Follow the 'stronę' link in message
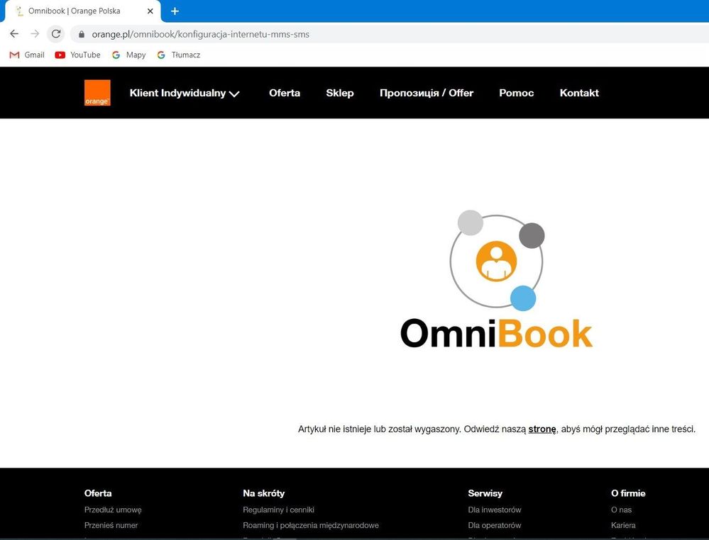 click(x=542, y=429)
